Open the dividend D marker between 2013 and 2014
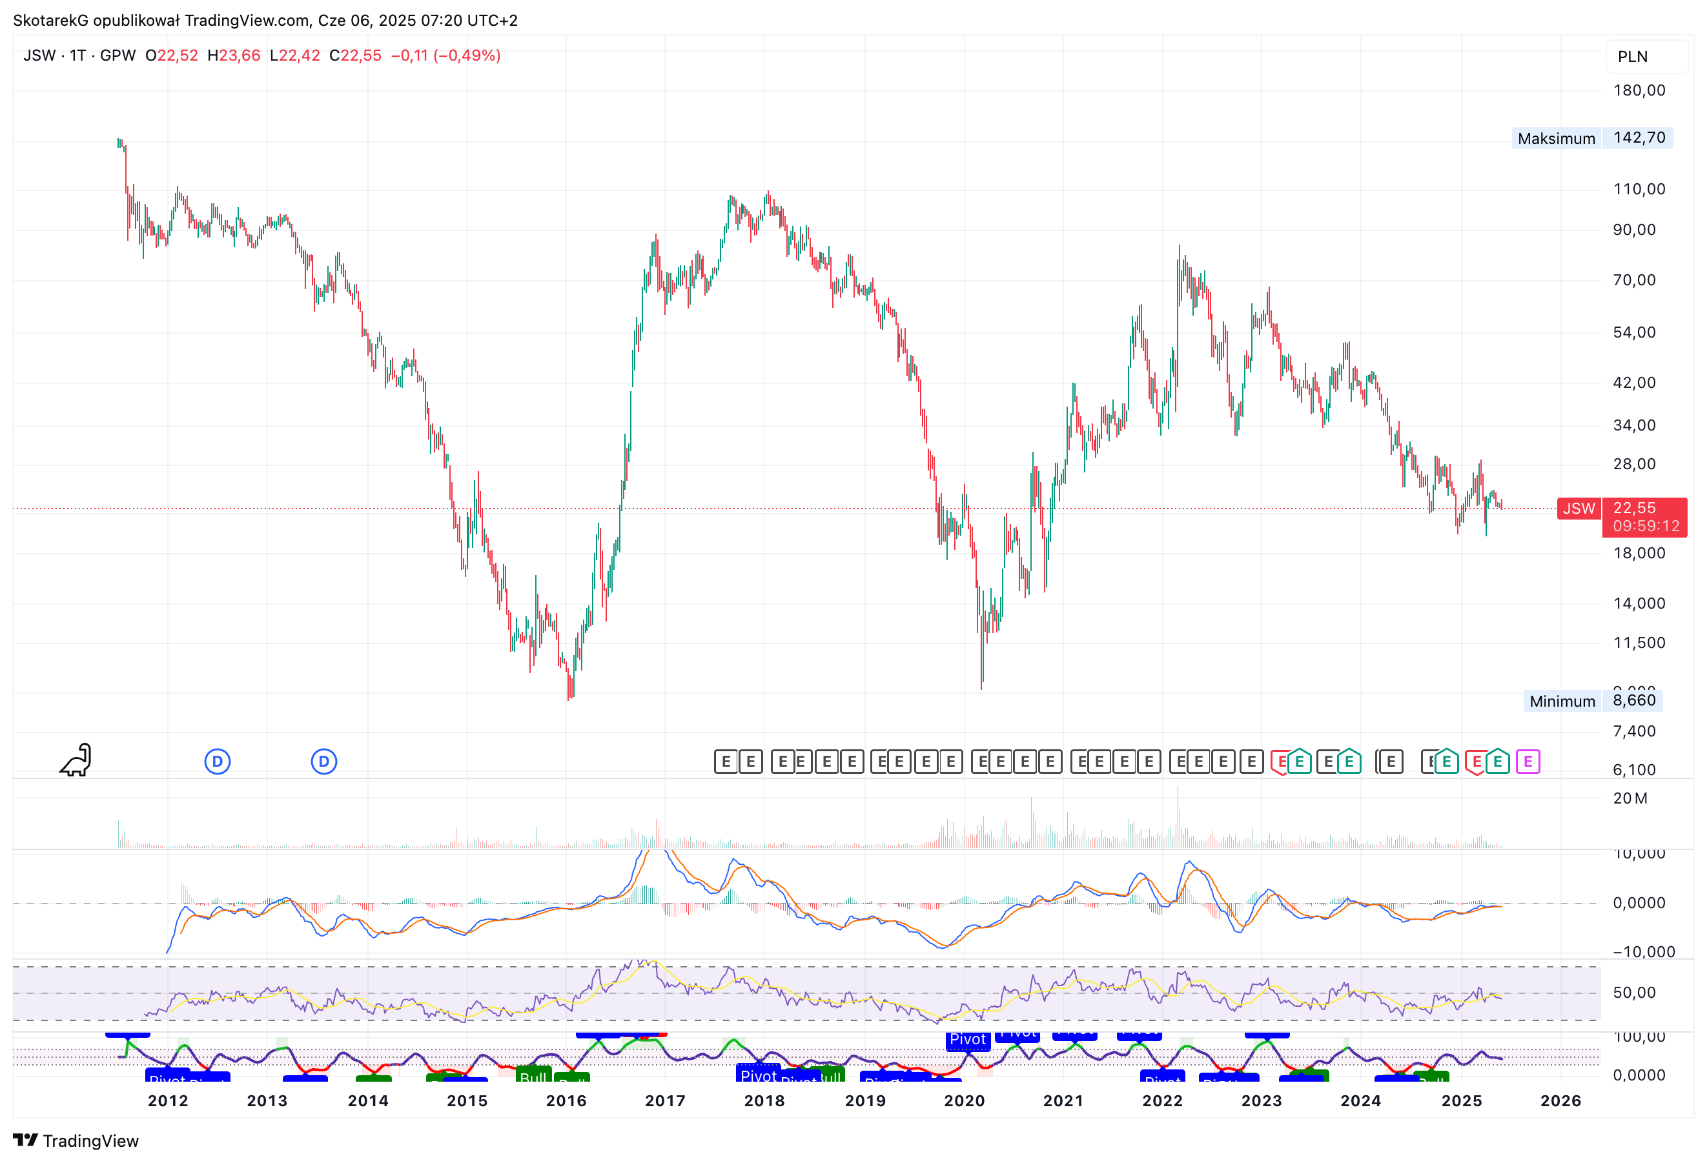 (x=324, y=762)
